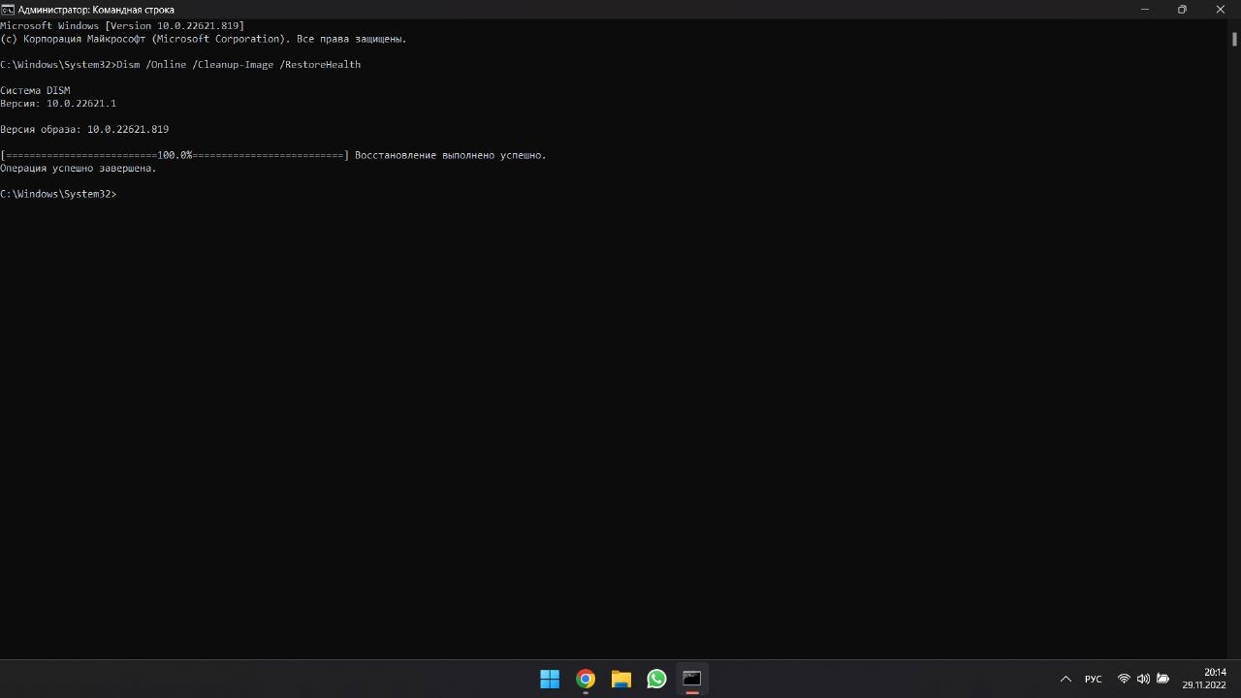Click the 'Версия: 10.0.22621.1' line
Image resolution: width=1241 pixels, height=698 pixels.
click(58, 104)
